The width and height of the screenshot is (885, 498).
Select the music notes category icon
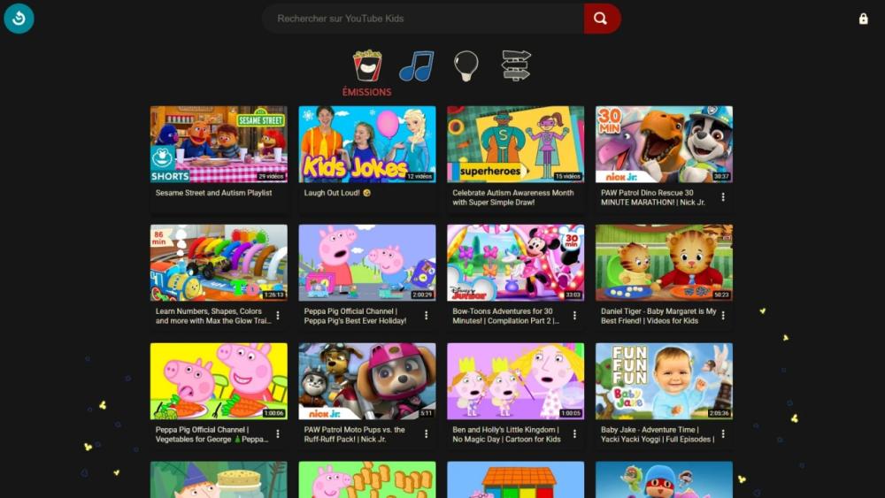[x=417, y=66]
